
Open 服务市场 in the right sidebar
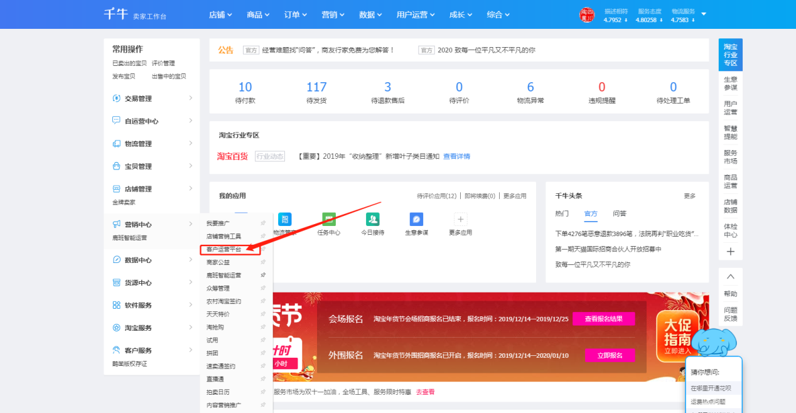click(x=731, y=157)
